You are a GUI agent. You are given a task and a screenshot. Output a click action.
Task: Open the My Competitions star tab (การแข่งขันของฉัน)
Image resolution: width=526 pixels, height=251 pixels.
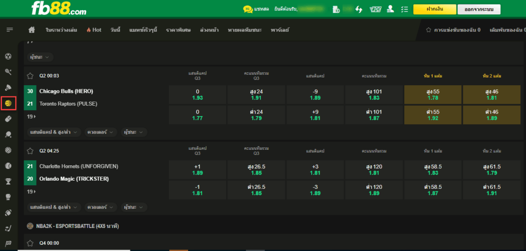click(453, 30)
